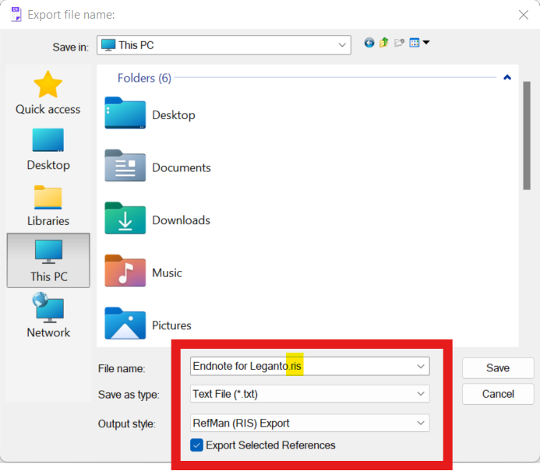The height and width of the screenshot is (471, 540).
Task: Toggle Export Selected References checkbox
Action: 196,445
